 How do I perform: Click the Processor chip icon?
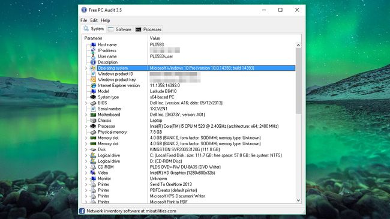point(93,126)
